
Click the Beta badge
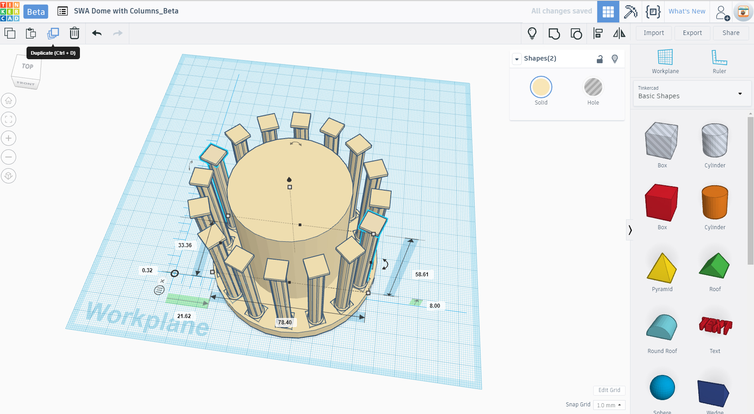point(36,12)
